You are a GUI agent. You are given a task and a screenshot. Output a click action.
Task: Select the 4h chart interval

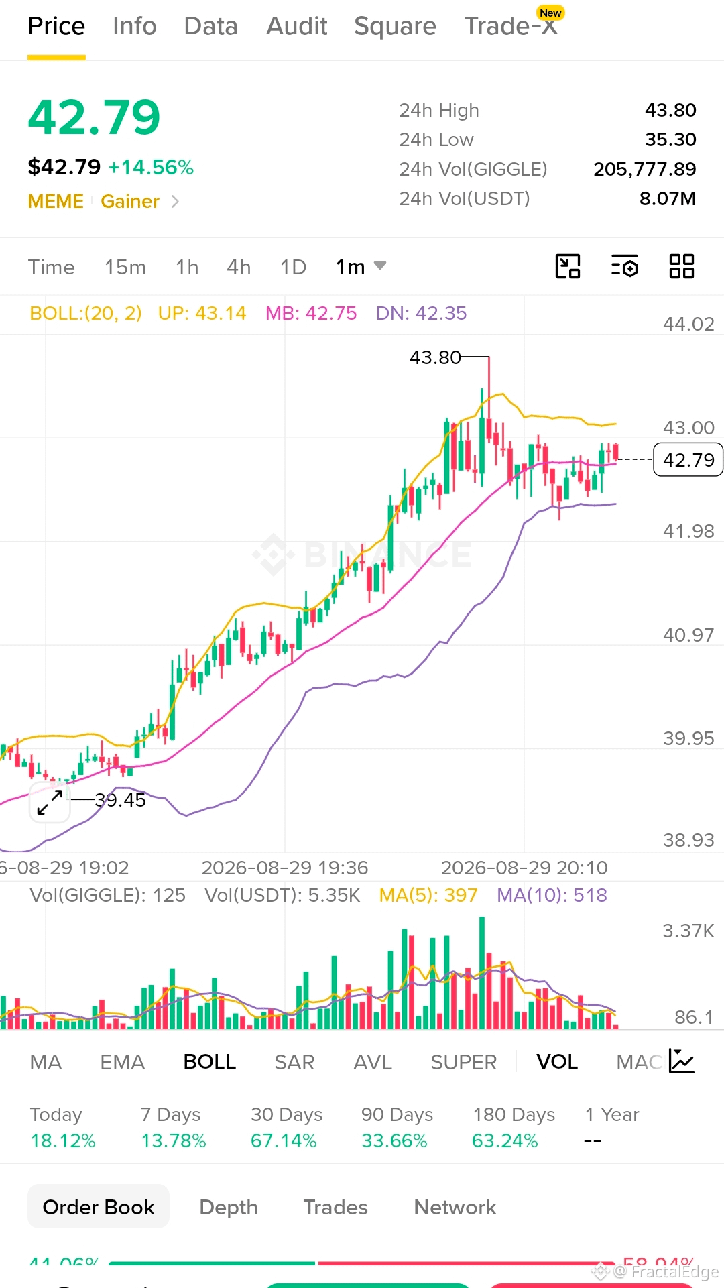point(239,267)
